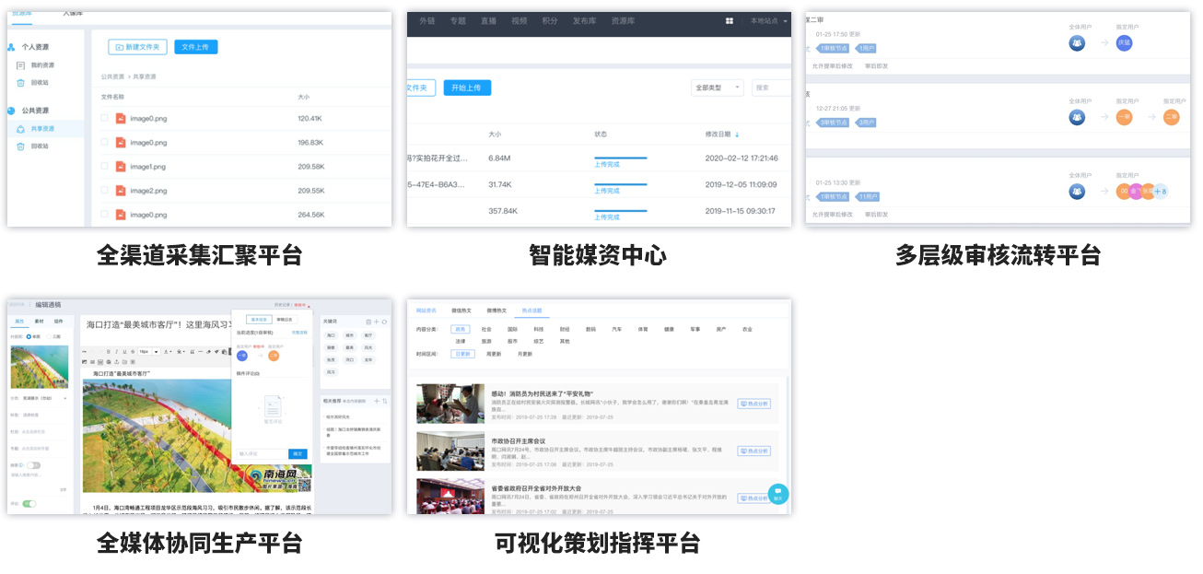Click the 修改日期 sort arrow
This screenshot has width=1203, height=574.
[x=737, y=135]
